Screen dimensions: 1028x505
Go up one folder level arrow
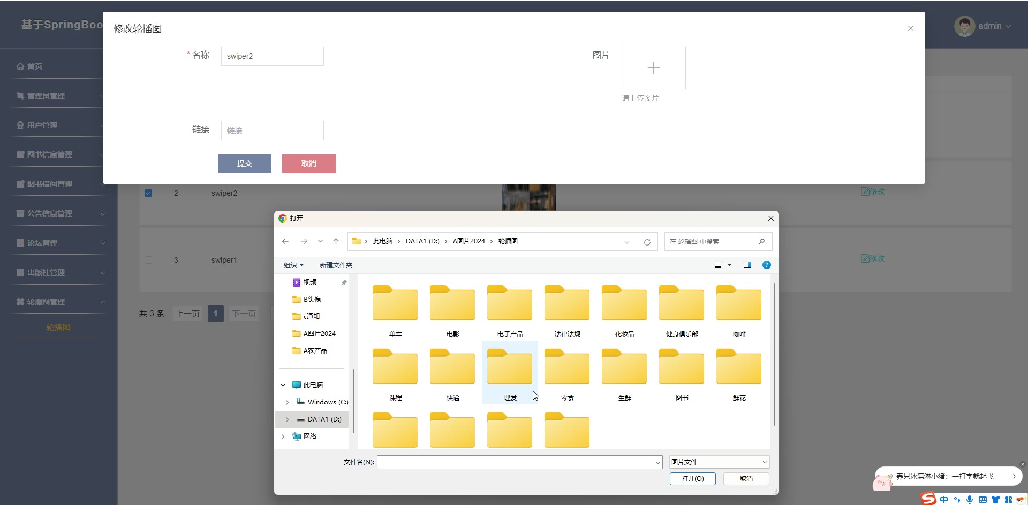336,241
